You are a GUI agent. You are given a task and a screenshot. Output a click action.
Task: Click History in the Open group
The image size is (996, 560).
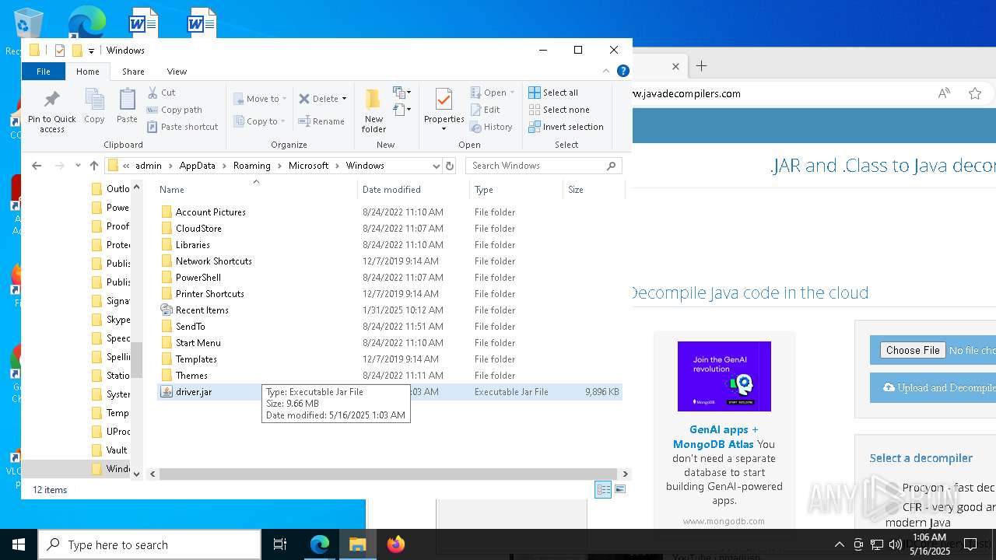[491, 127]
